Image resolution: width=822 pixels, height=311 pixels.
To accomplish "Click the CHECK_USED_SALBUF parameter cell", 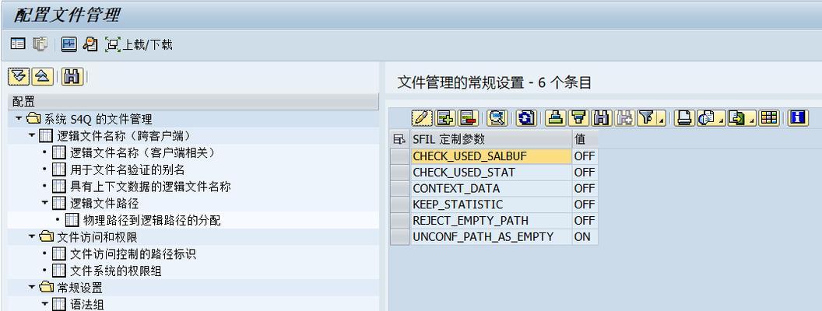I will (x=490, y=156).
